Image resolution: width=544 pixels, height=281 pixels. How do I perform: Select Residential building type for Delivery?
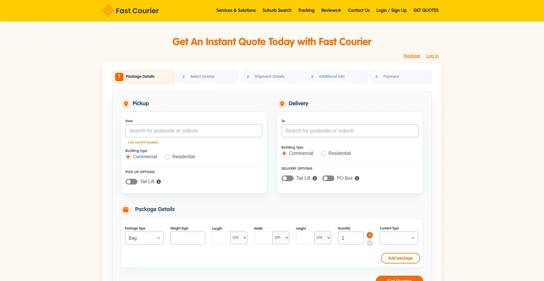[324, 153]
